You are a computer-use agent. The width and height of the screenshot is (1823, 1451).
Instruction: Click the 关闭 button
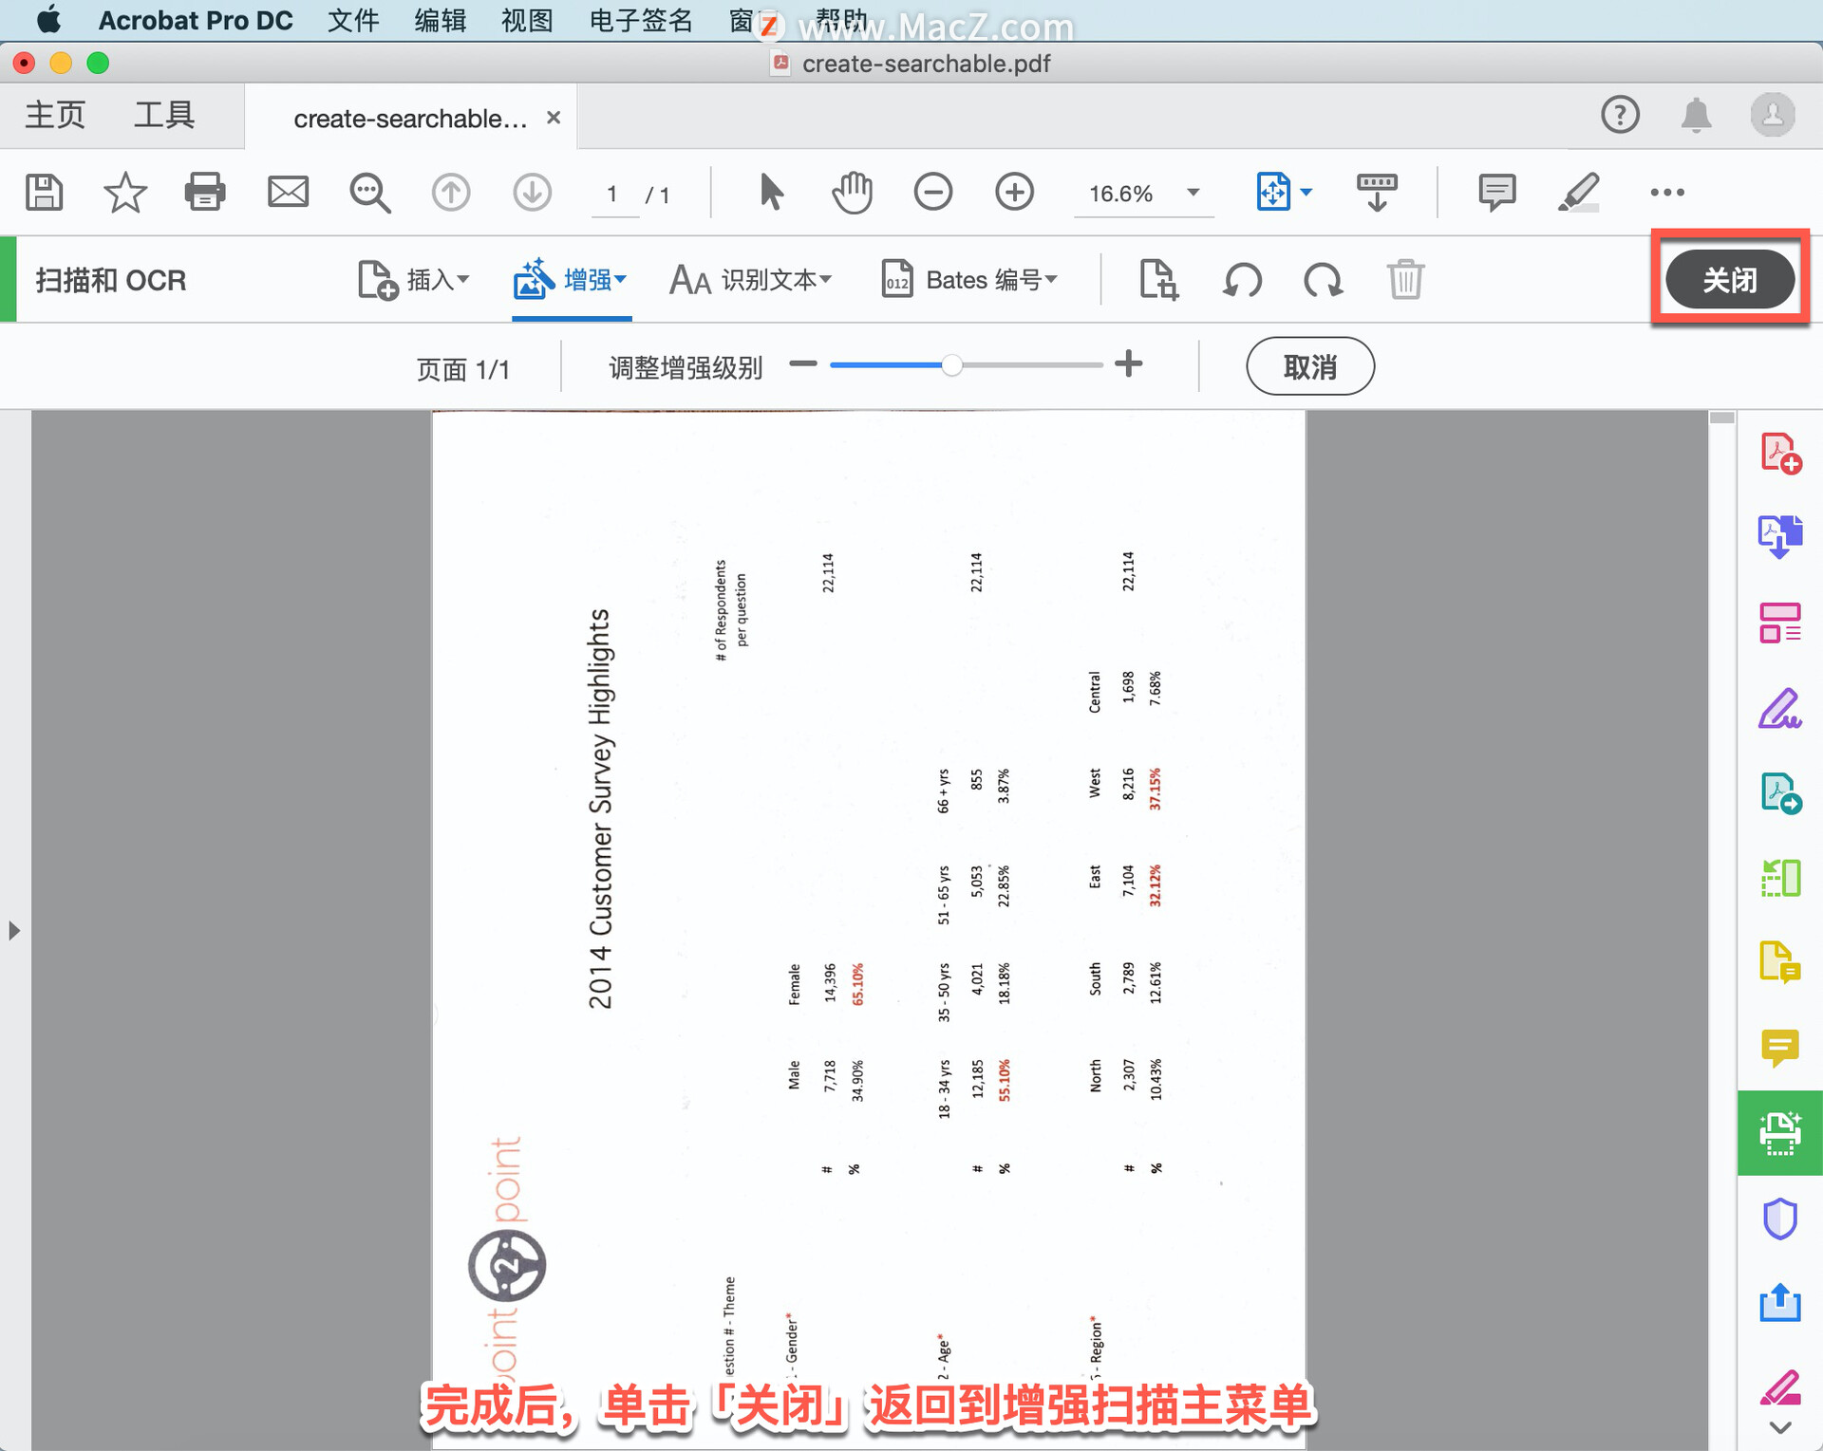pyautogui.click(x=1729, y=280)
